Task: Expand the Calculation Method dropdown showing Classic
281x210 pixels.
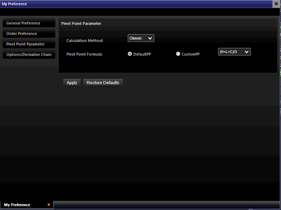Action: click(x=141, y=38)
